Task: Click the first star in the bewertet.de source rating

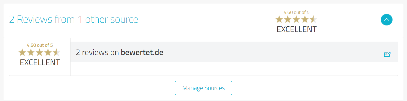Action: pyautogui.click(x=22, y=52)
